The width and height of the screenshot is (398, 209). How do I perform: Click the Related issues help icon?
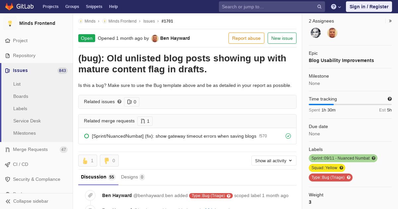[119, 102]
